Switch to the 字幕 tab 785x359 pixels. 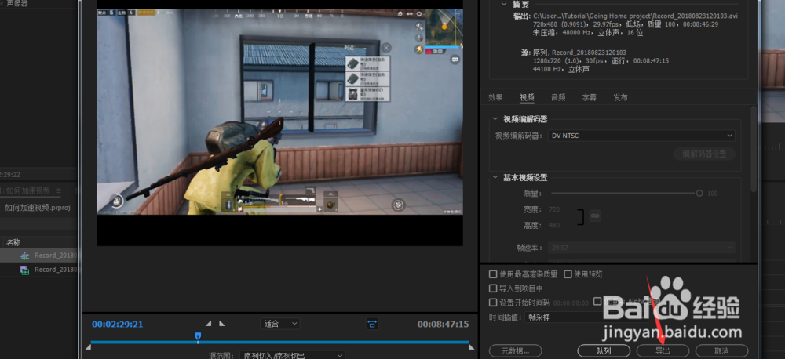click(x=590, y=97)
